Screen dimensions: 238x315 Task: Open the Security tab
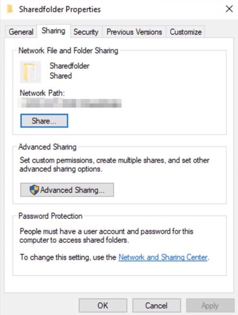click(x=86, y=32)
